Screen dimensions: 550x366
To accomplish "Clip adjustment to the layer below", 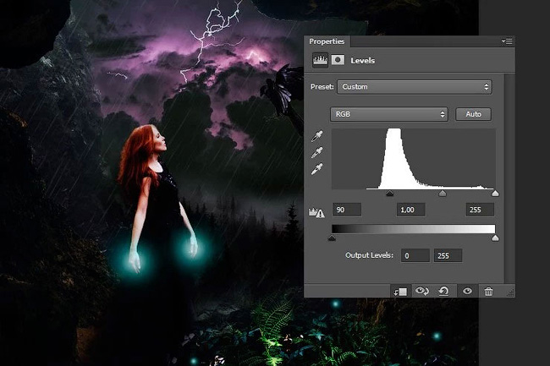I will tap(400, 292).
